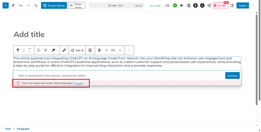Click the chain link icon before Ask AI

[64, 50]
